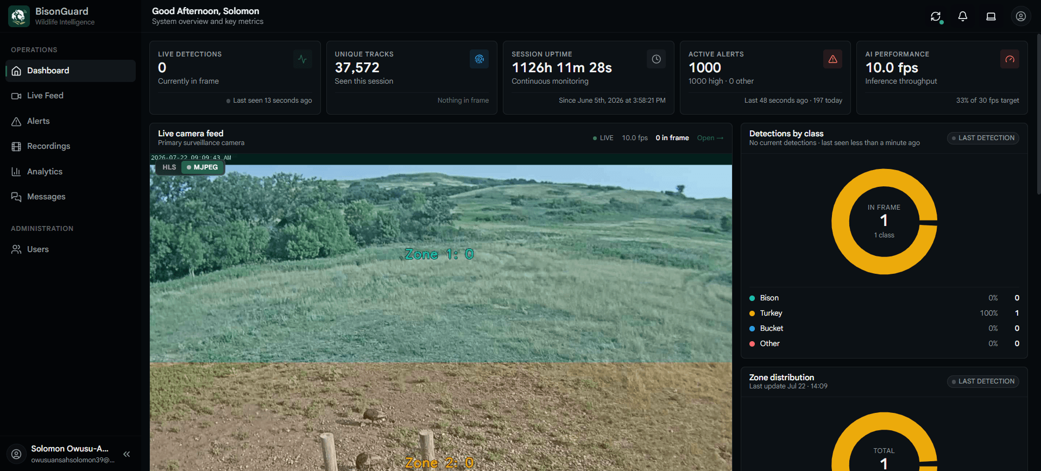The width and height of the screenshot is (1041, 471).
Task: Click the Analytics bar chart icon
Action: 16,172
